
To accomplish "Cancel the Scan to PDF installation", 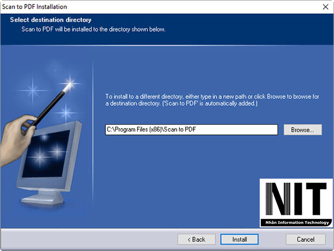I will click(x=305, y=240).
